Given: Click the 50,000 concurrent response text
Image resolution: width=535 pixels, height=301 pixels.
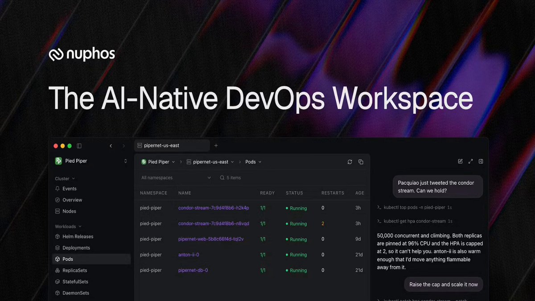Looking at the screenshot, I should click(430, 252).
